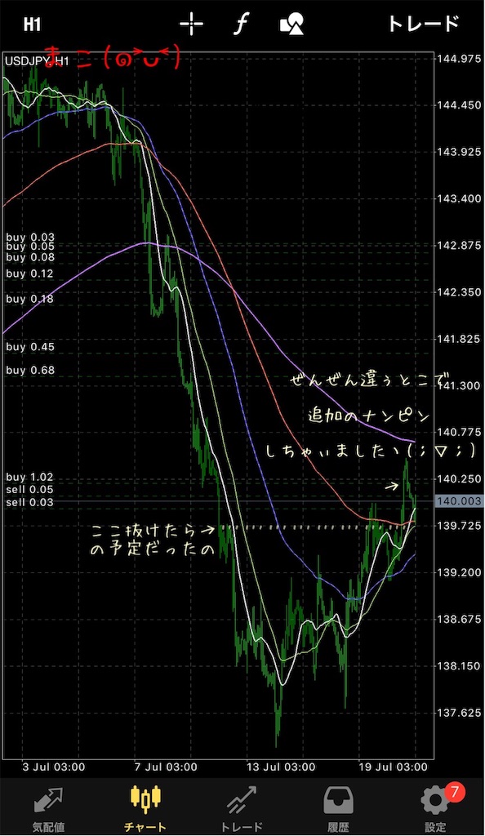485x836 pixels.
Task: Select the buy 0.03 order line label
Action: tap(30, 238)
